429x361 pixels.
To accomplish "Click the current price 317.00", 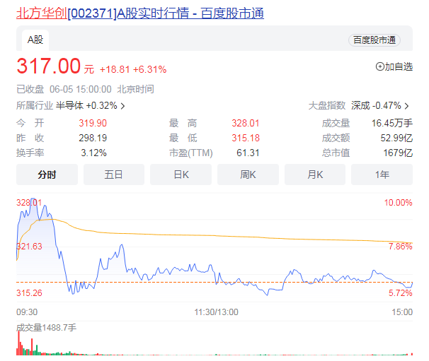I will tap(49, 66).
